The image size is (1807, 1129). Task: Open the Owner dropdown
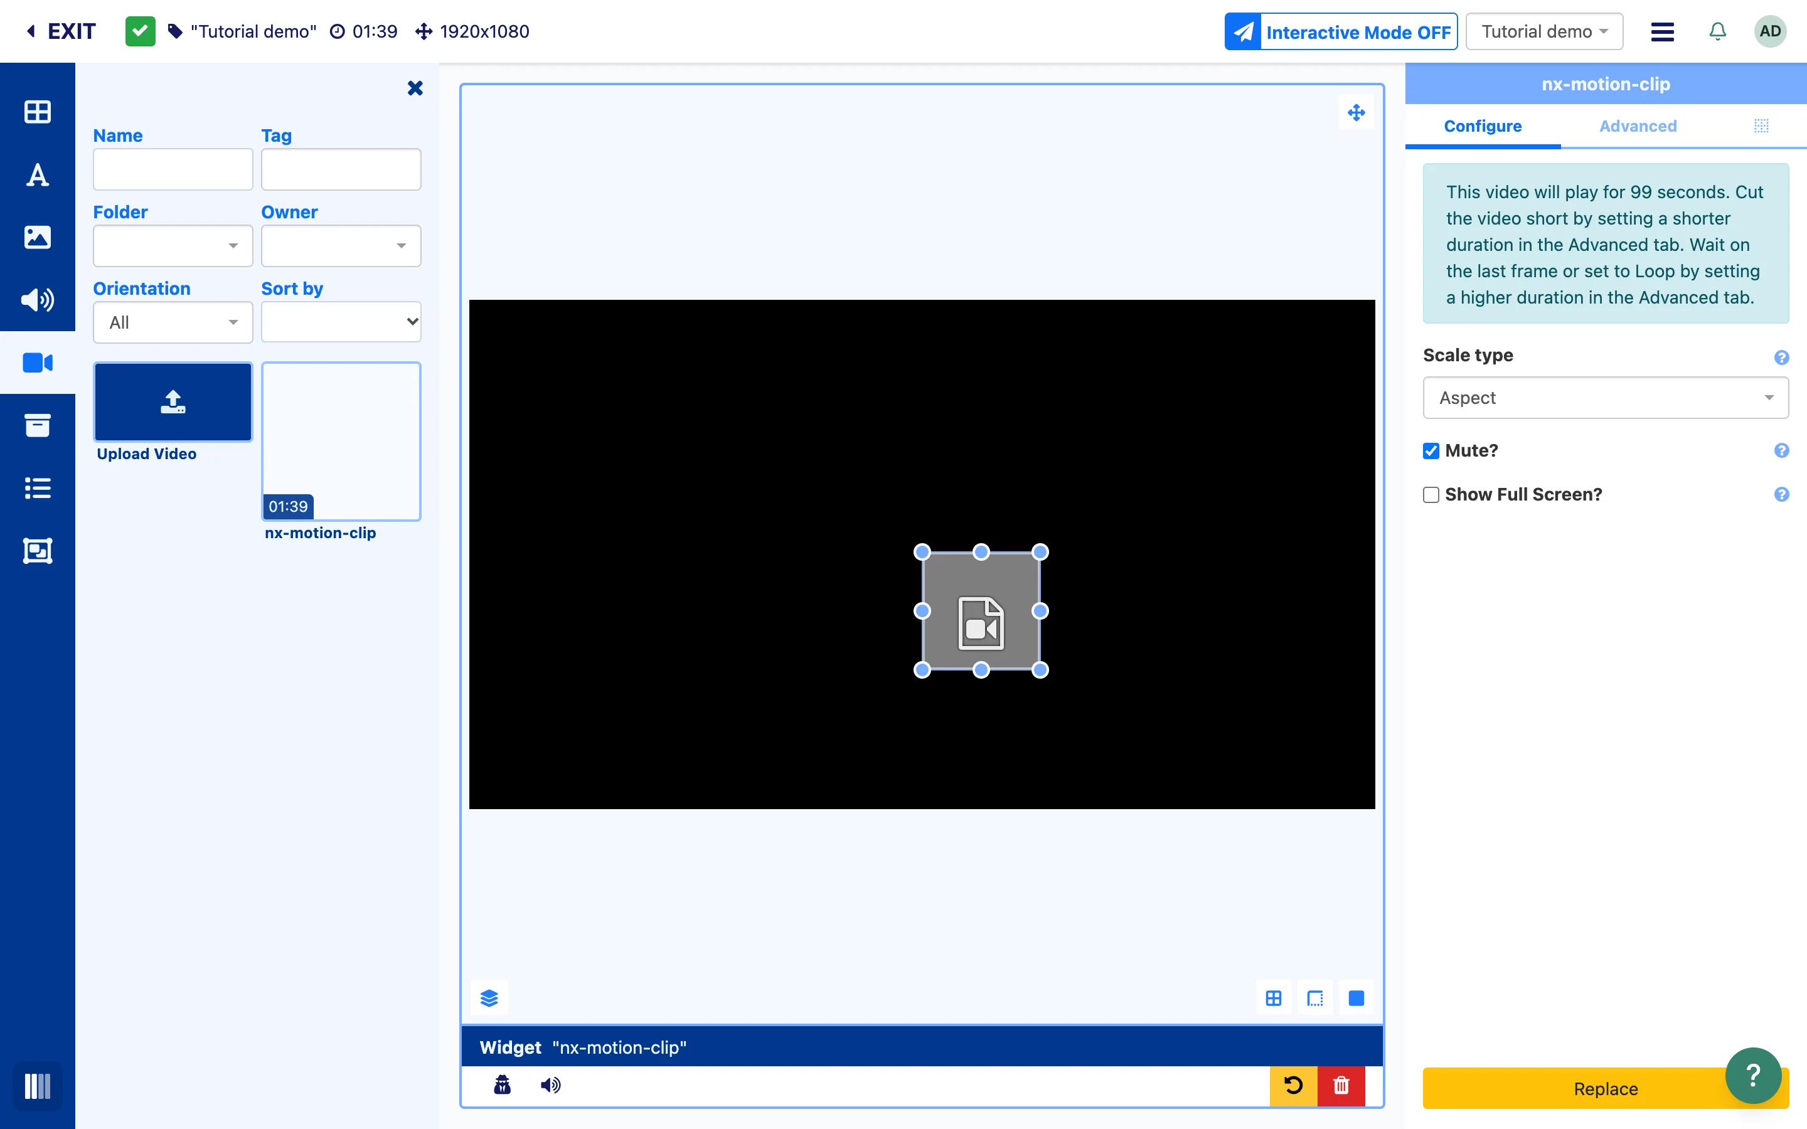(341, 246)
